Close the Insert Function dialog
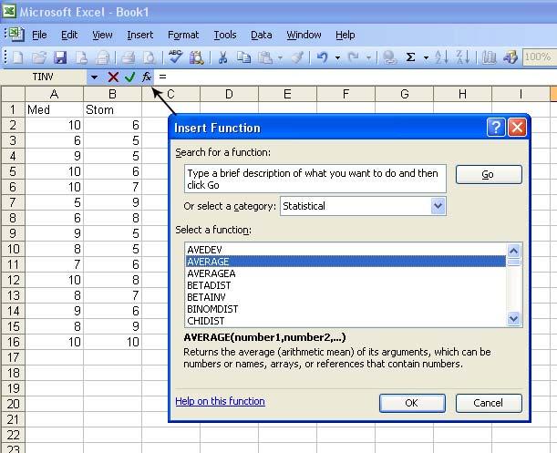The image size is (557, 453). click(517, 127)
